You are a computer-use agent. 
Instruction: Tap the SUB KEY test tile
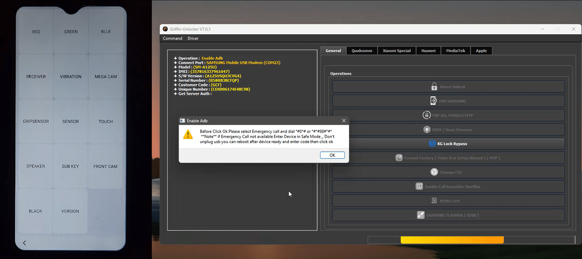coord(70,166)
